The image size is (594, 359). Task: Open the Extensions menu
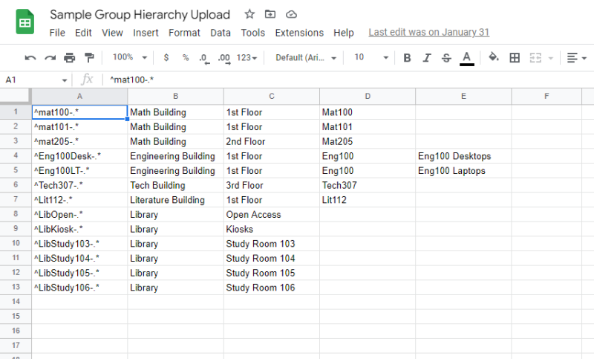coord(299,33)
